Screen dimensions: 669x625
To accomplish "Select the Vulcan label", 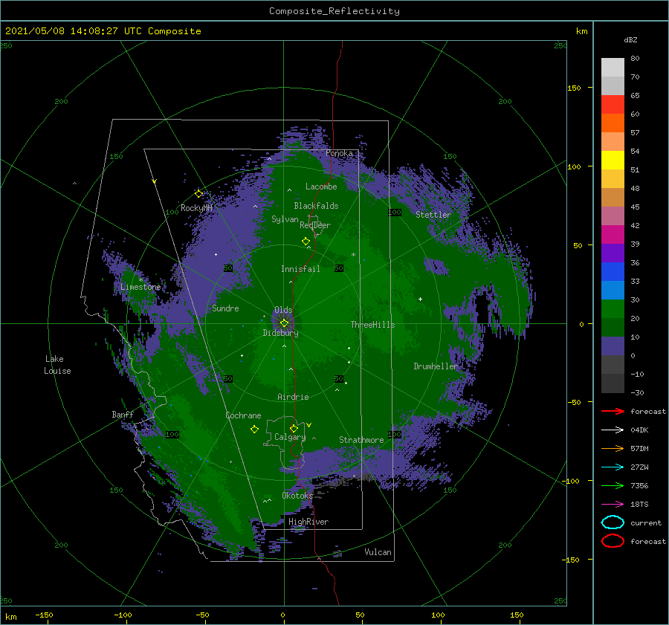I will tap(378, 552).
